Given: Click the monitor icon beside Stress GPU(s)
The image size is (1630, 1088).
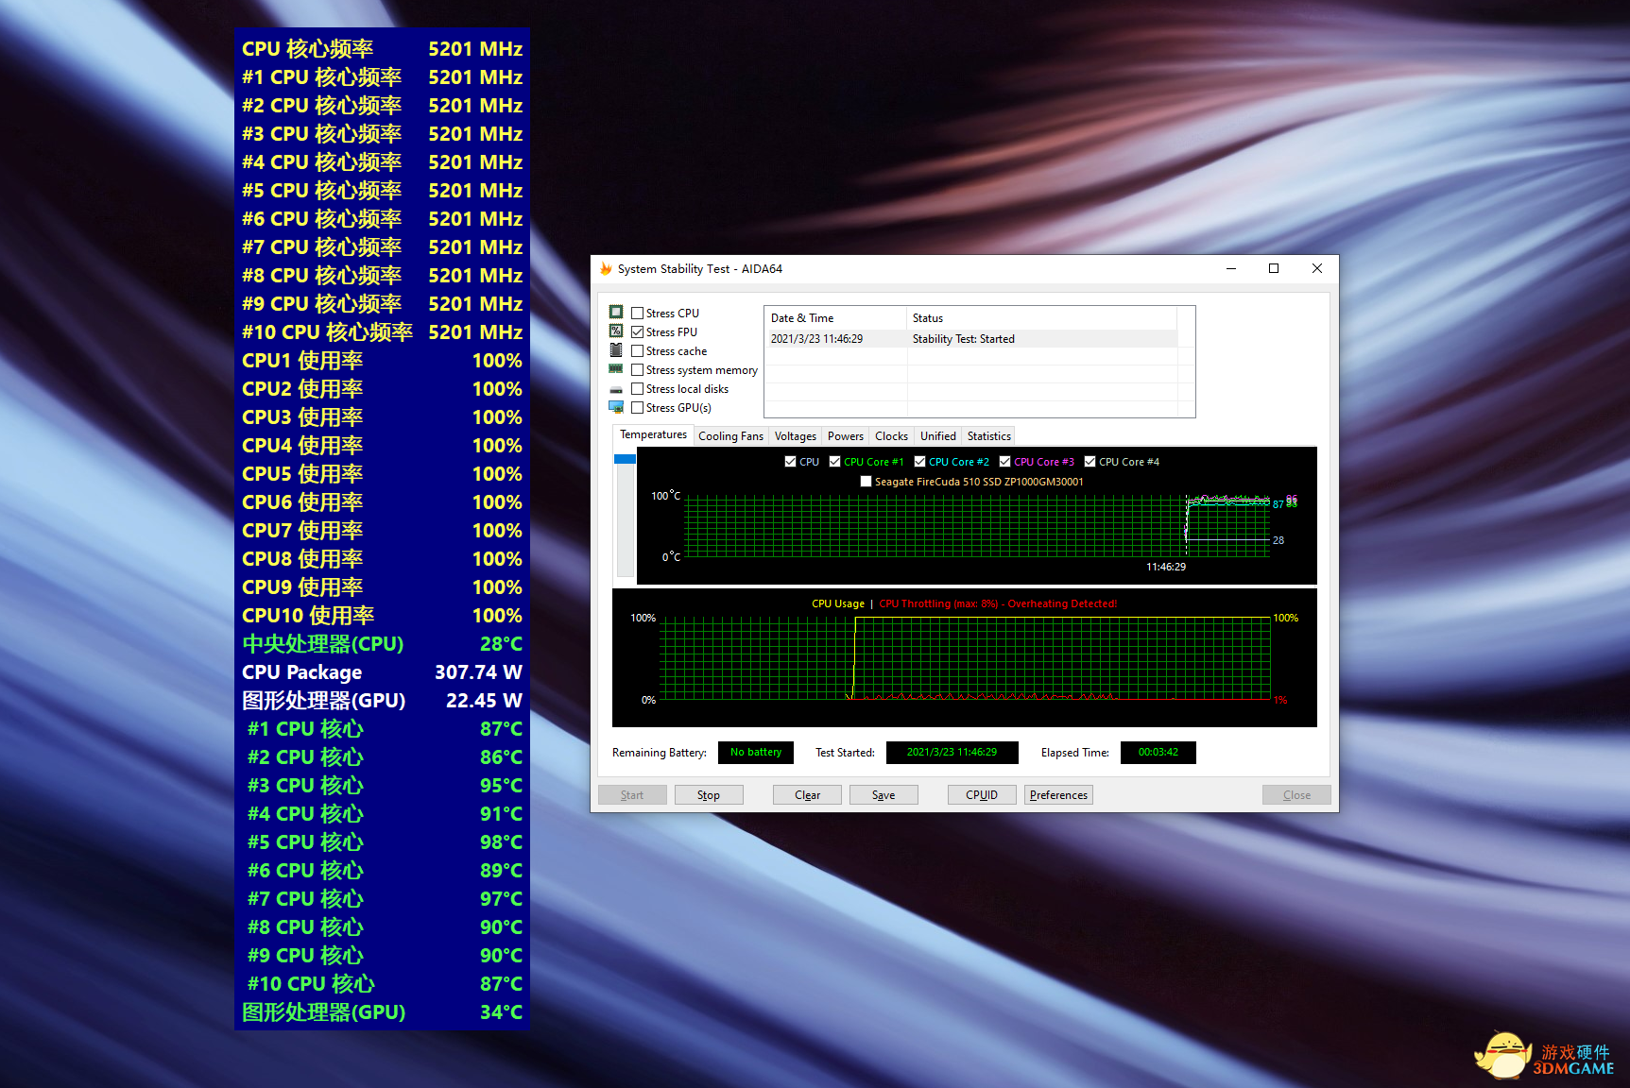Looking at the screenshot, I should [x=616, y=407].
